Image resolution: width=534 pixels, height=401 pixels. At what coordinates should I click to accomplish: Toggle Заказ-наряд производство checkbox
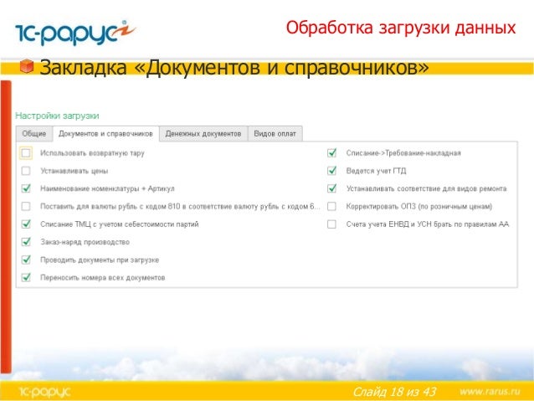[x=26, y=242]
